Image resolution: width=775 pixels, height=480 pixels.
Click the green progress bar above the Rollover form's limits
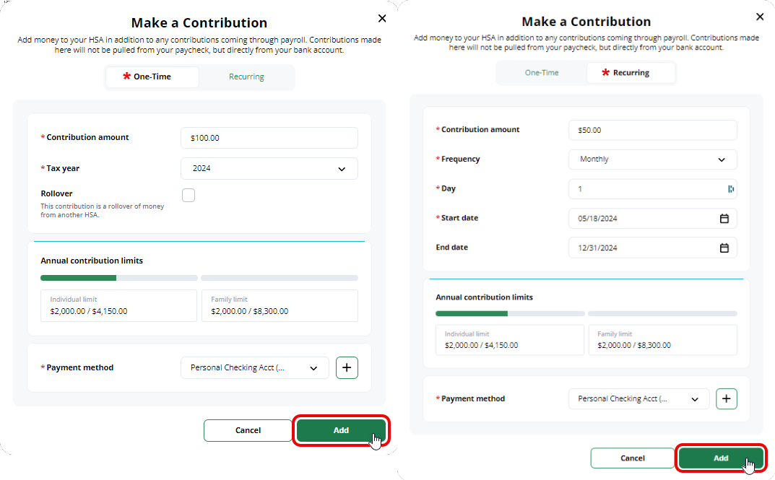78,278
